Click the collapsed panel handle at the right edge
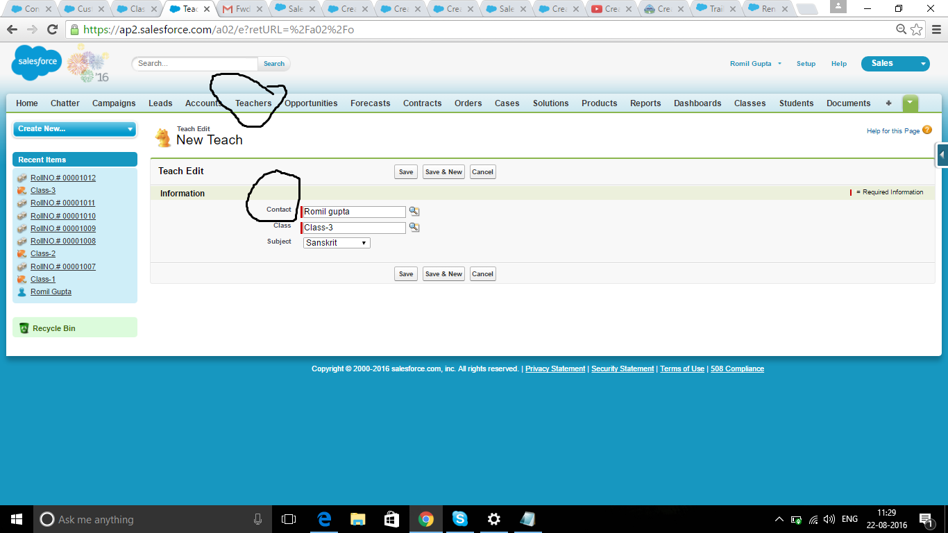Viewport: 948px width, 533px height. (x=942, y=155)
